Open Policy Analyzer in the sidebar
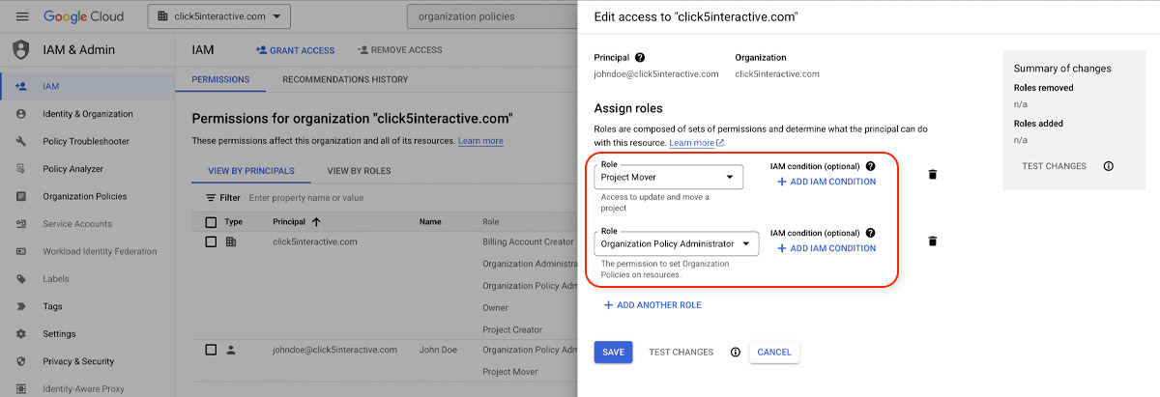The image size is (1160, 397). 87,168
